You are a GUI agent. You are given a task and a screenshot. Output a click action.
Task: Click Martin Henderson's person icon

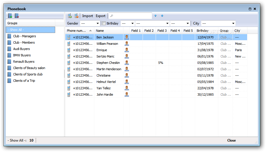coord(127,69)
